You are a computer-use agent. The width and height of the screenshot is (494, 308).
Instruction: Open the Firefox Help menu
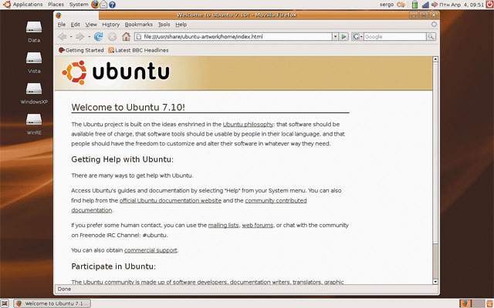pos(181,25)
